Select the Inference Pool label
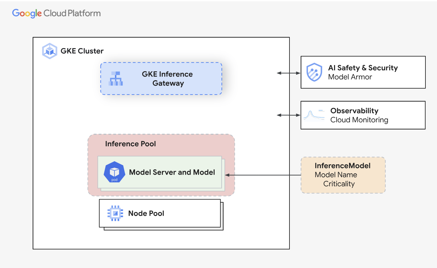 (x=130, y=144)
